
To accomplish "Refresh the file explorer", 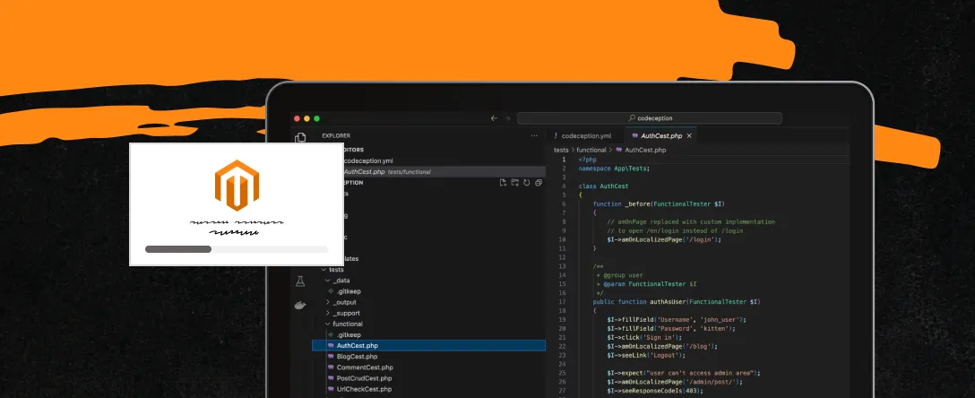I will (527, 182).
